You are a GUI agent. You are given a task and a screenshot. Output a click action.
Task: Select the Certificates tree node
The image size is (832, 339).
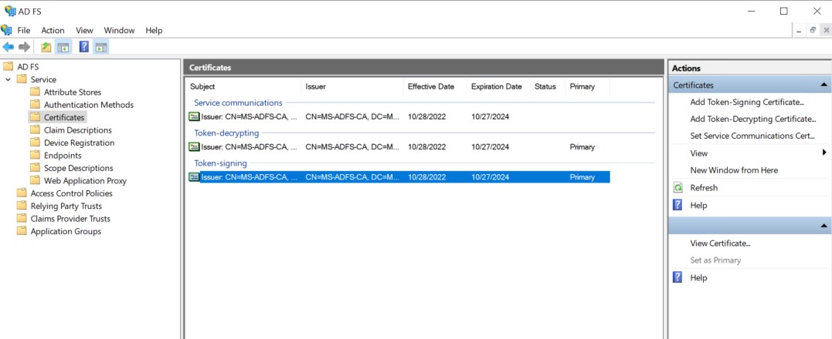click(x=64, y=117)
